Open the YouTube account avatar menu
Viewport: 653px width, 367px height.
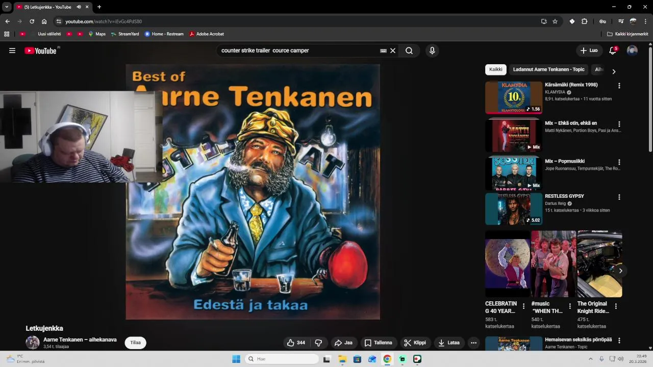pyautogui.click(x=632, y=50)
